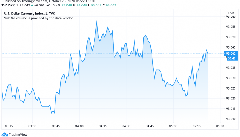Click the 03:30 time axis label

[x=32, y=126]
